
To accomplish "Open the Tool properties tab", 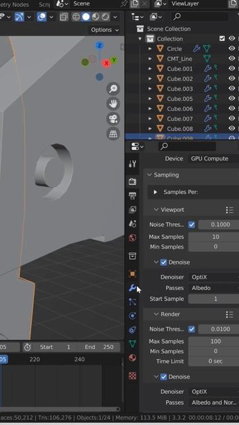I will 133,164.
